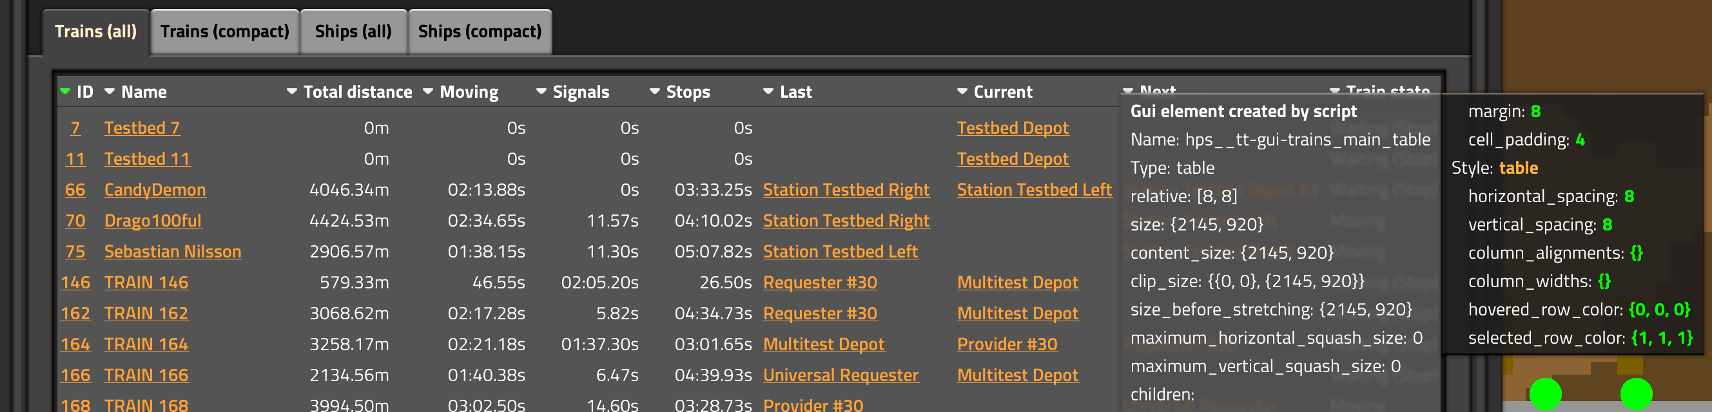1712x412 pixels.
Task: Follow Testbed Depot link in Testbed 11 row
Action: [1013, 159]
